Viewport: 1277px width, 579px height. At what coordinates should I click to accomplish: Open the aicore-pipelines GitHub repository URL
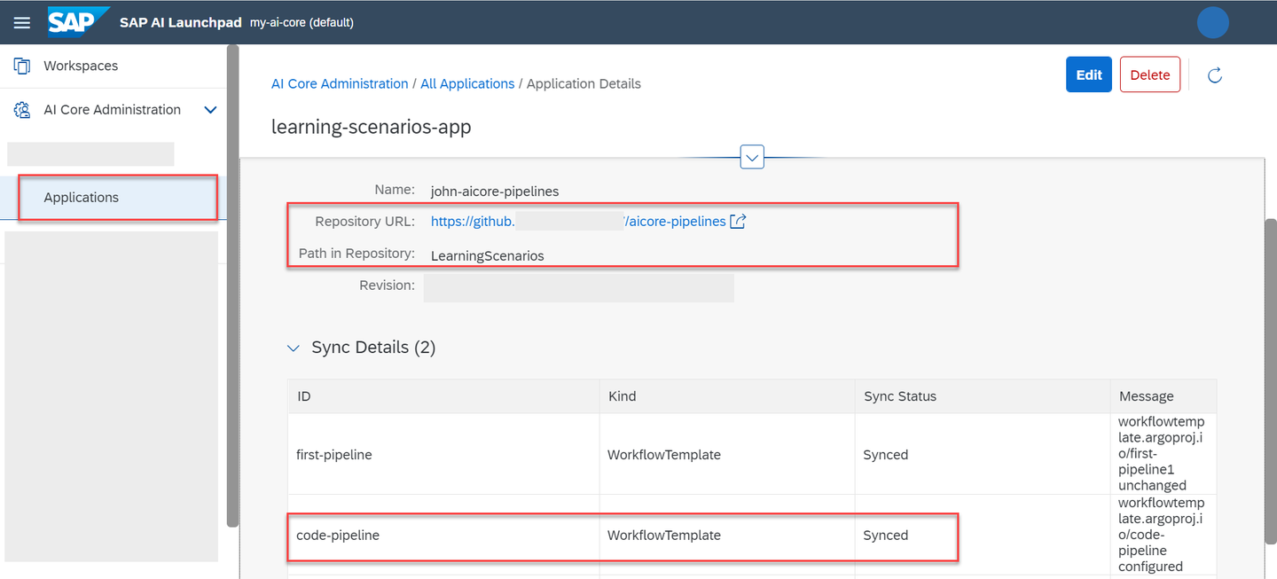pos(578,222)
